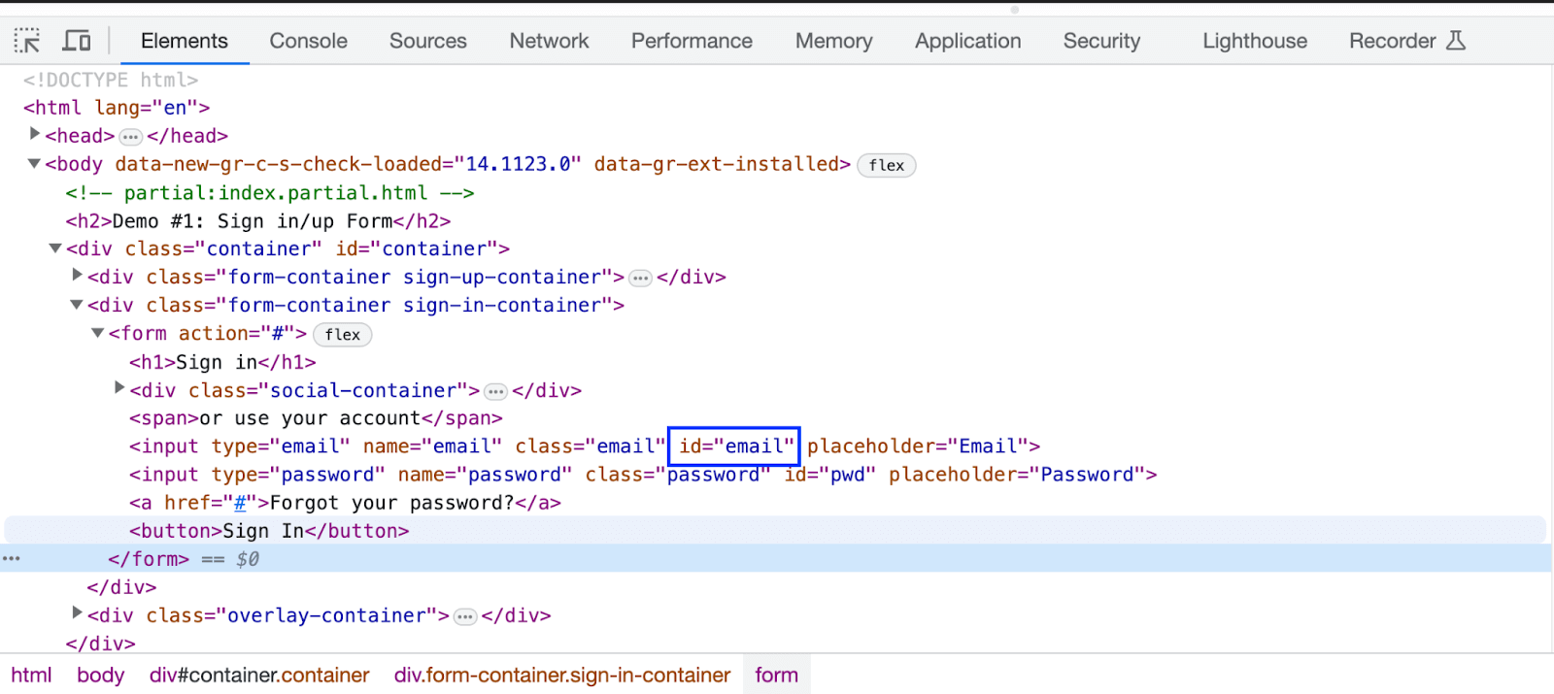Click the Recorder flask icon

pyautogui.click(x=1455, y=41)
